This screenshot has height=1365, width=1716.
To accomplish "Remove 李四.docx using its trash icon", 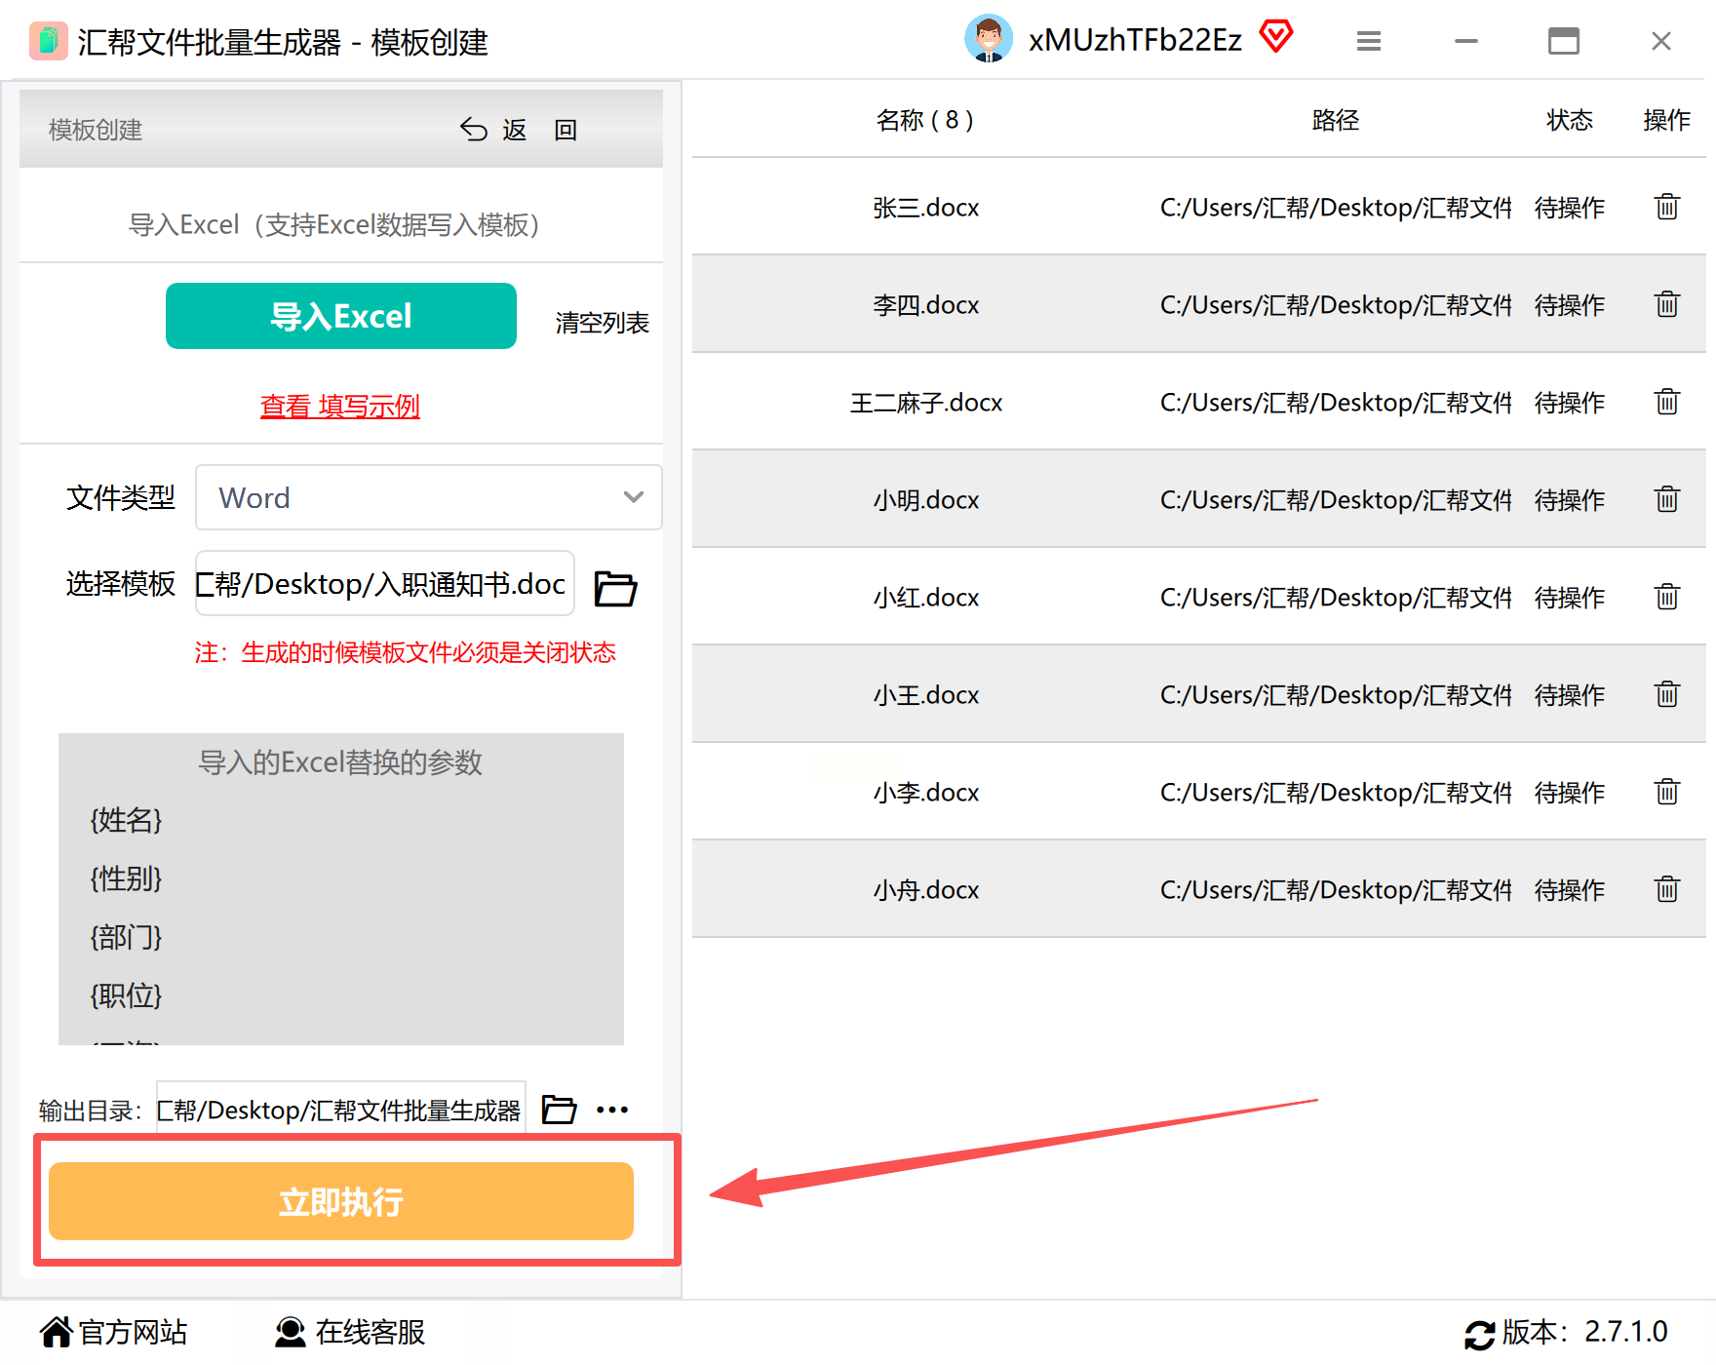I will [1666, 304].
